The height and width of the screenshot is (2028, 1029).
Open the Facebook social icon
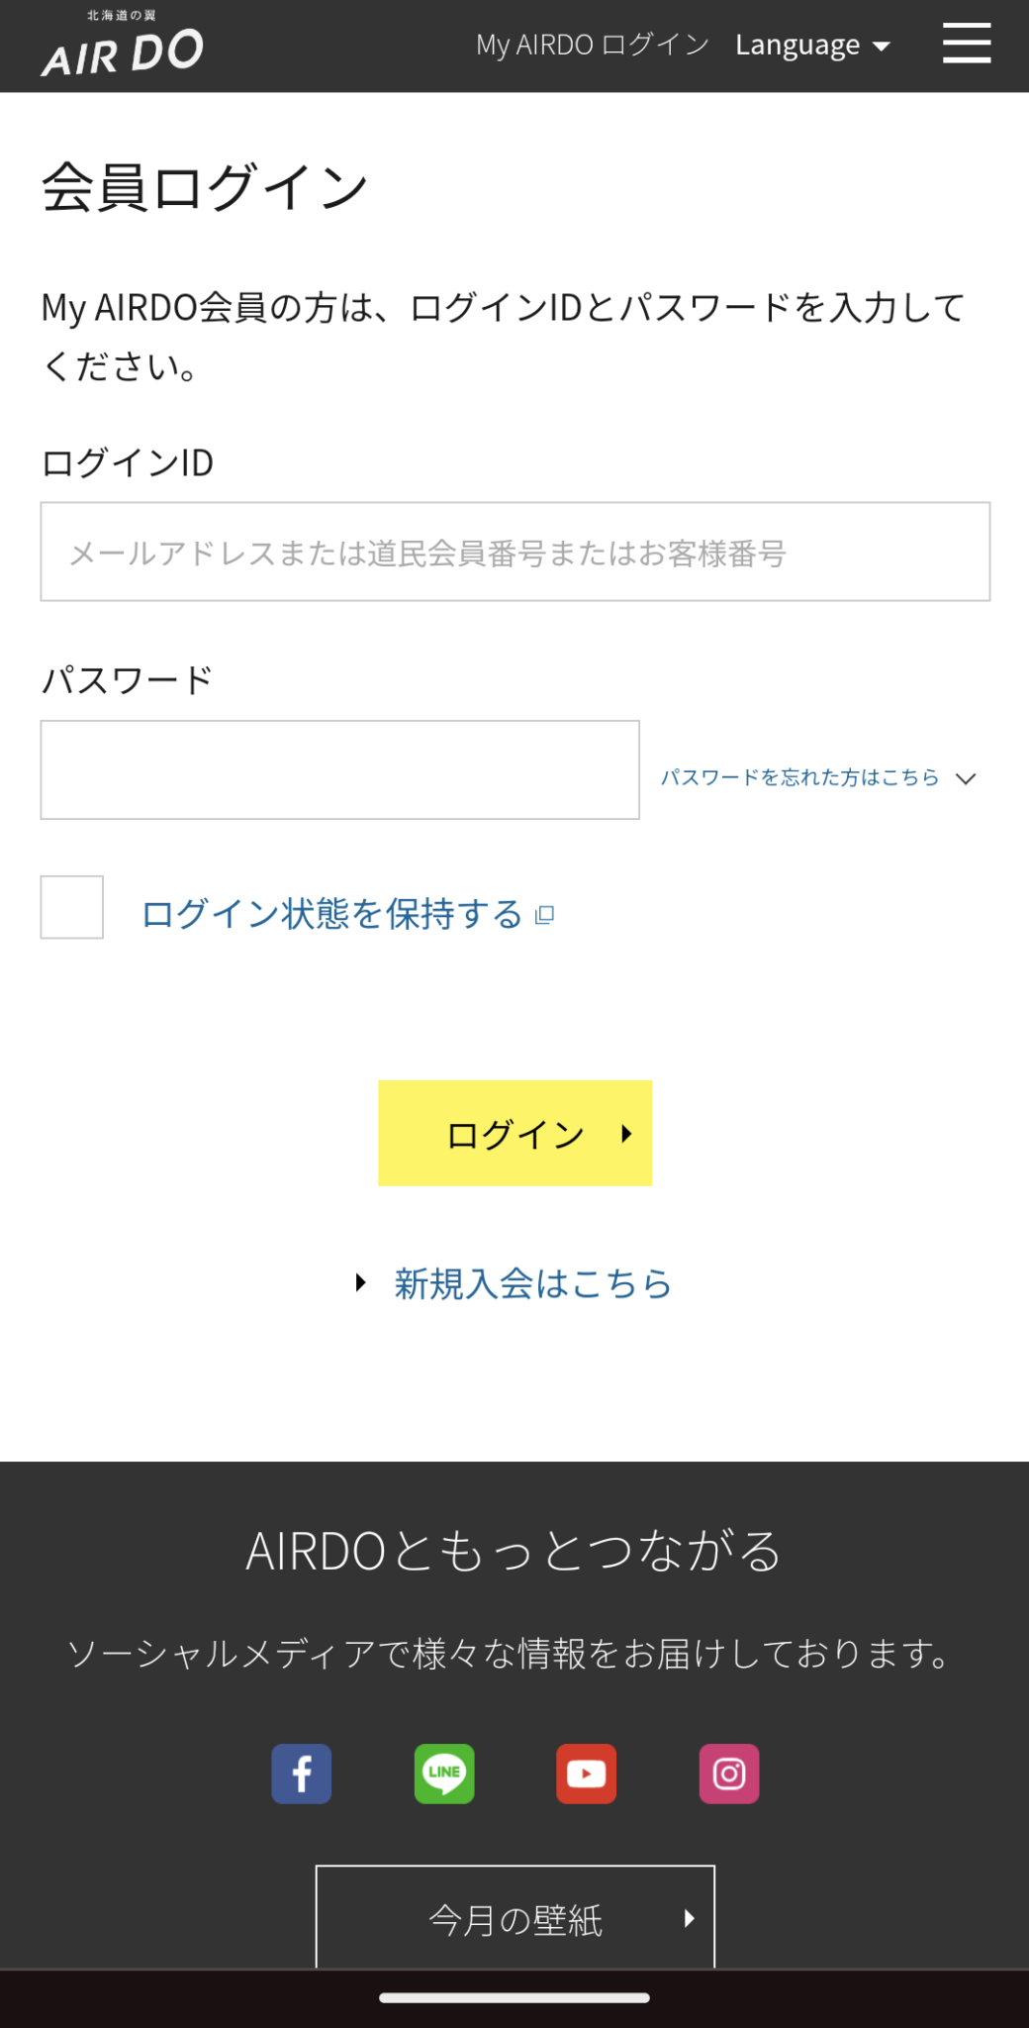(x=302, y=1774)
